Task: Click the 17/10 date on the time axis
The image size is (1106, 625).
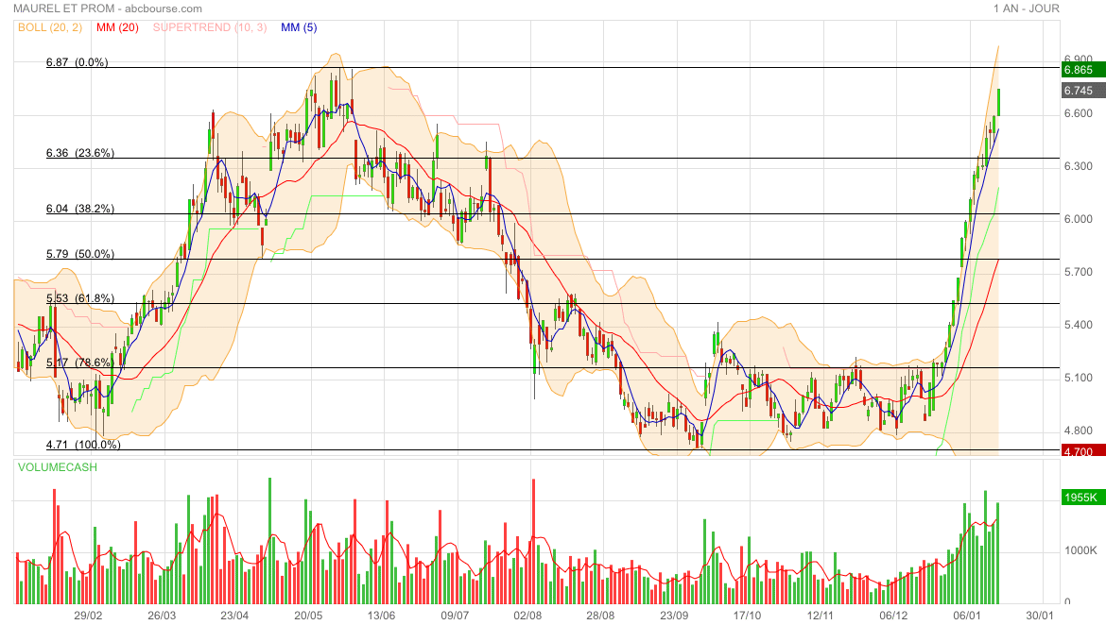Action: 748,616
